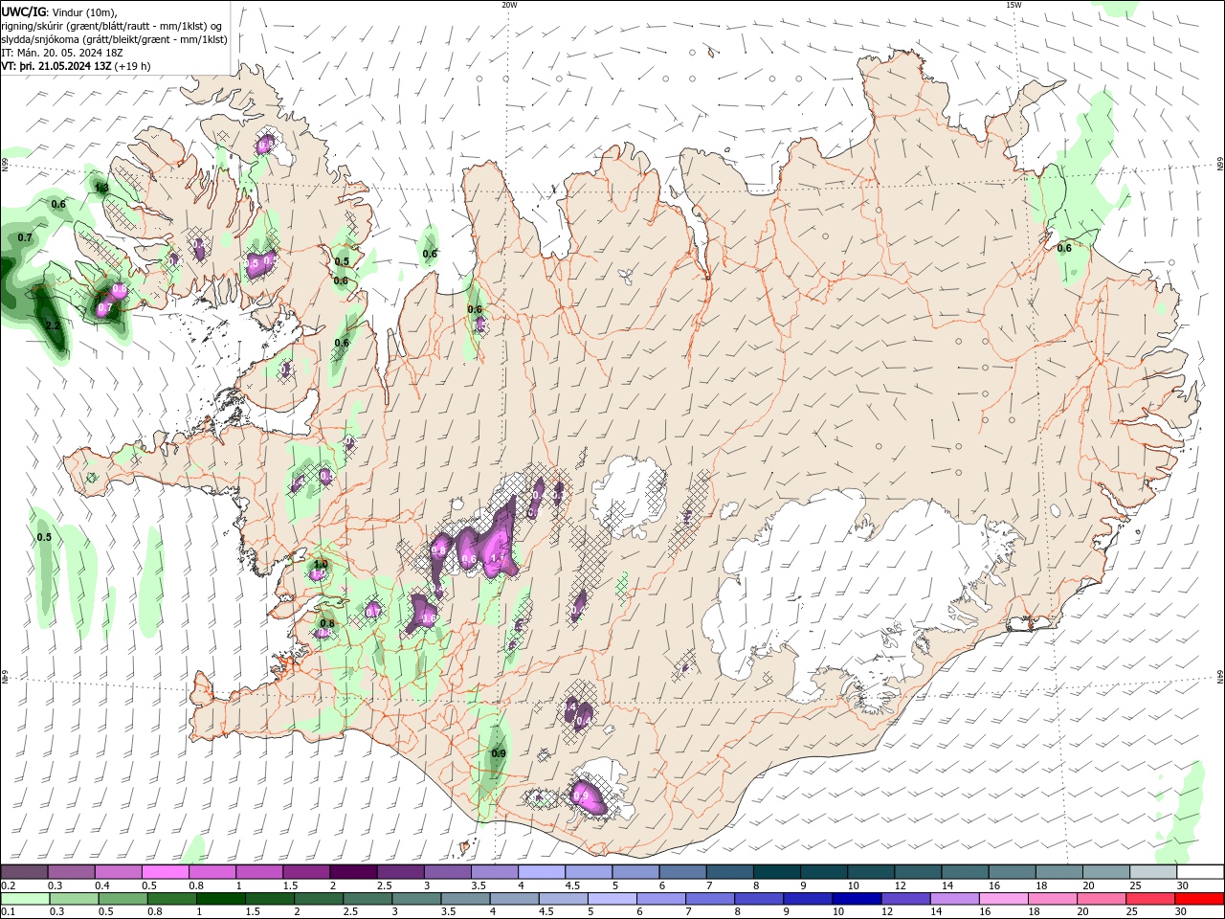Select the 1.0 precipitation value near Reykjavík

click(x=321, y=565)
